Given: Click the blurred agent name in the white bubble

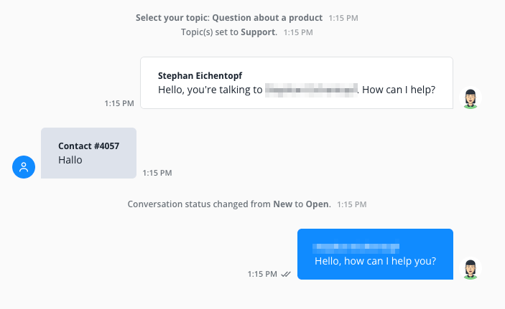Looking at the screenshot, I should point(311,90).
